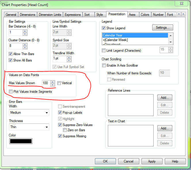The image size is (191, 170).
Task: Click the Cancel button
Action: [x=129, y=161]
